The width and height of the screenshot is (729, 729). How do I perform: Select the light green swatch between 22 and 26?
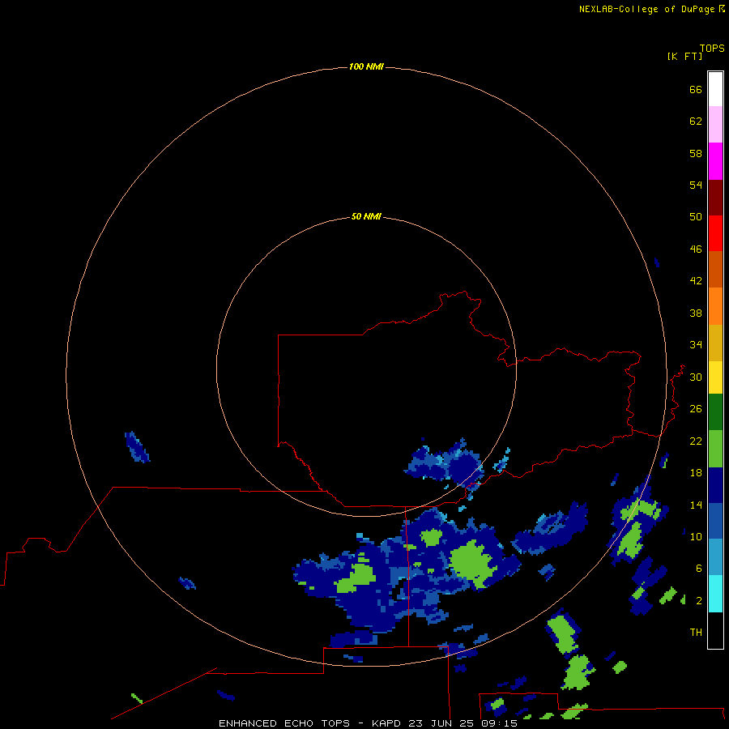coord(715,449)
